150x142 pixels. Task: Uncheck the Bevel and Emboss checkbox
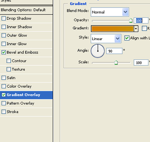coord(4,52)
